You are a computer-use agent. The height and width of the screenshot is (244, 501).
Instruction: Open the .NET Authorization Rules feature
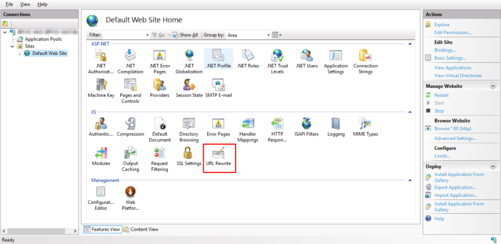101,62
